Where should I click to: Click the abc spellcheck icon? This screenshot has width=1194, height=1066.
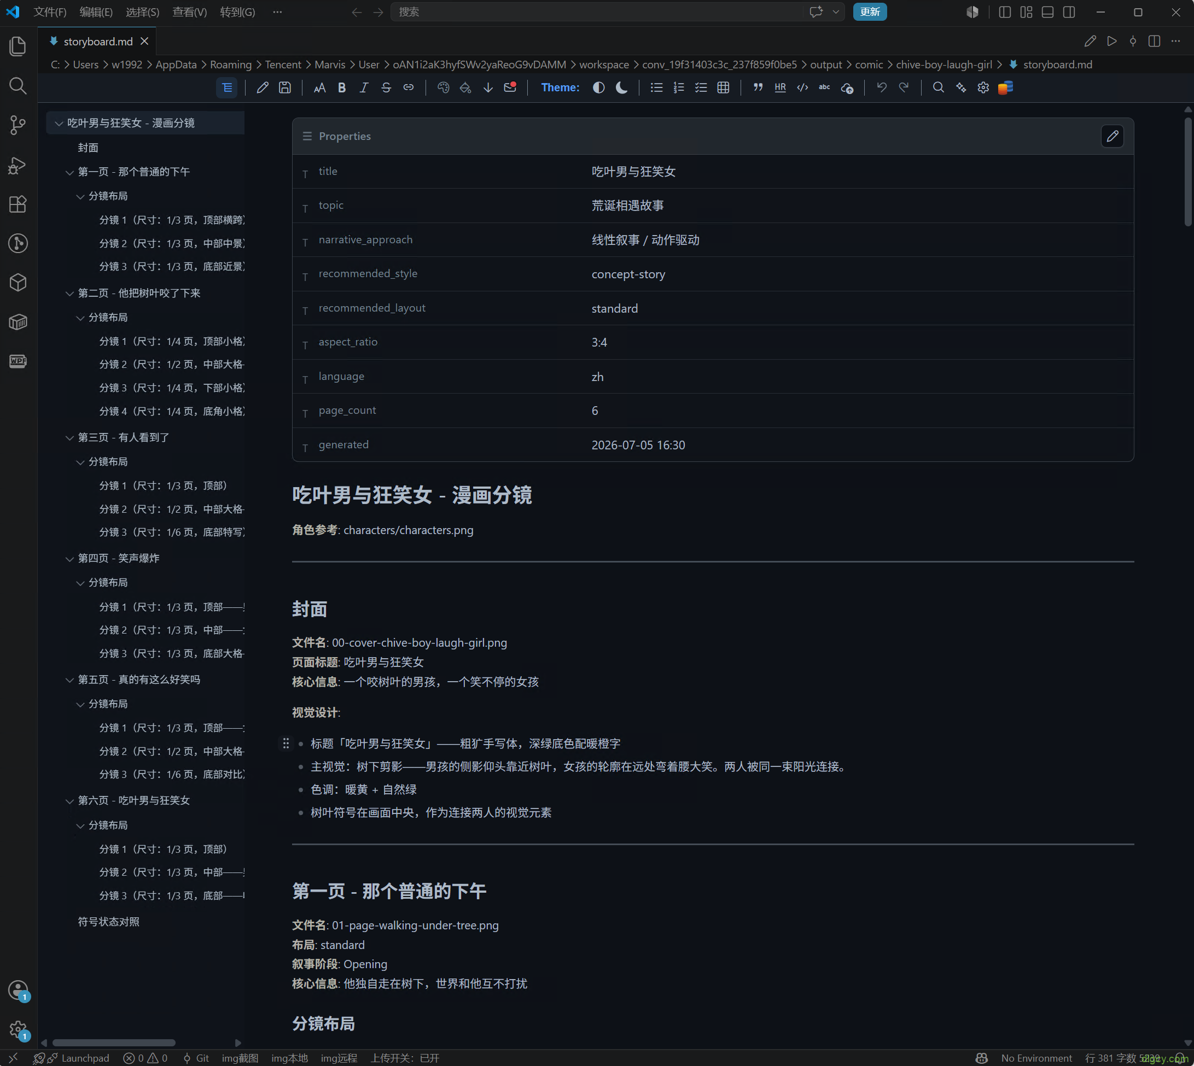pos(824,88)
